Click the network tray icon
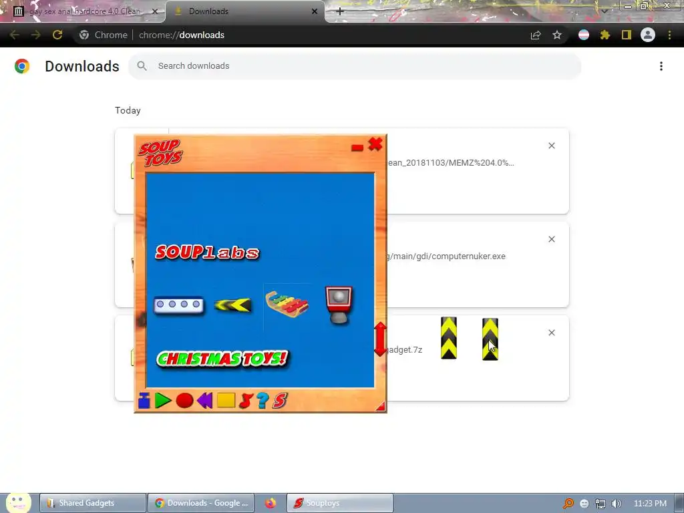The height and width of the screenshot is (513, 684). [601, 504]
